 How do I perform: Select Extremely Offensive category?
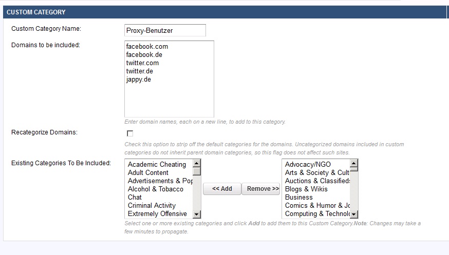click(x=157, y=213)
